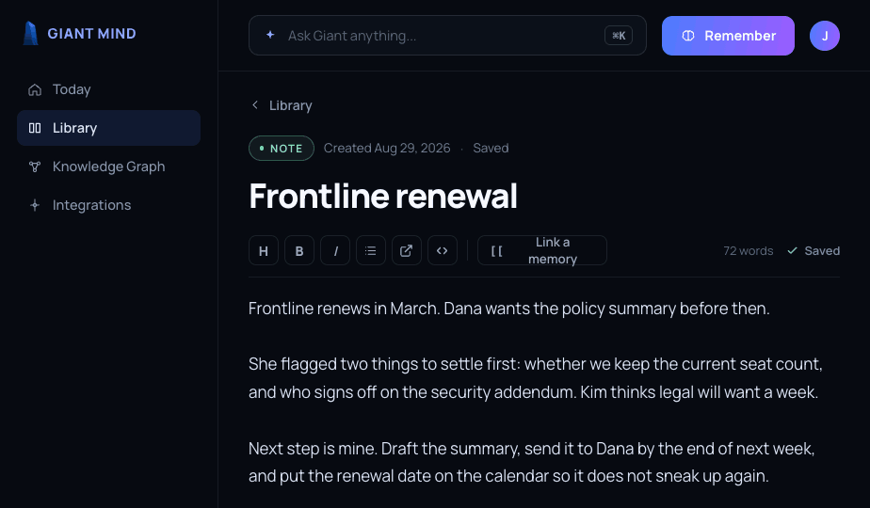Click the 72 words counter
Screen dimensions: 870x508
748,250
